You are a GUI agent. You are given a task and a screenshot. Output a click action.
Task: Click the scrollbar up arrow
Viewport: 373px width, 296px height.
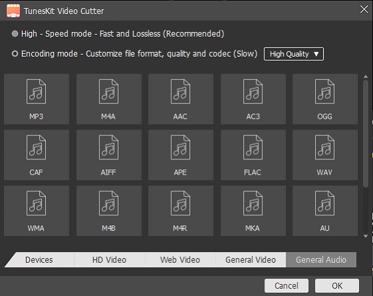coord(366,77)
